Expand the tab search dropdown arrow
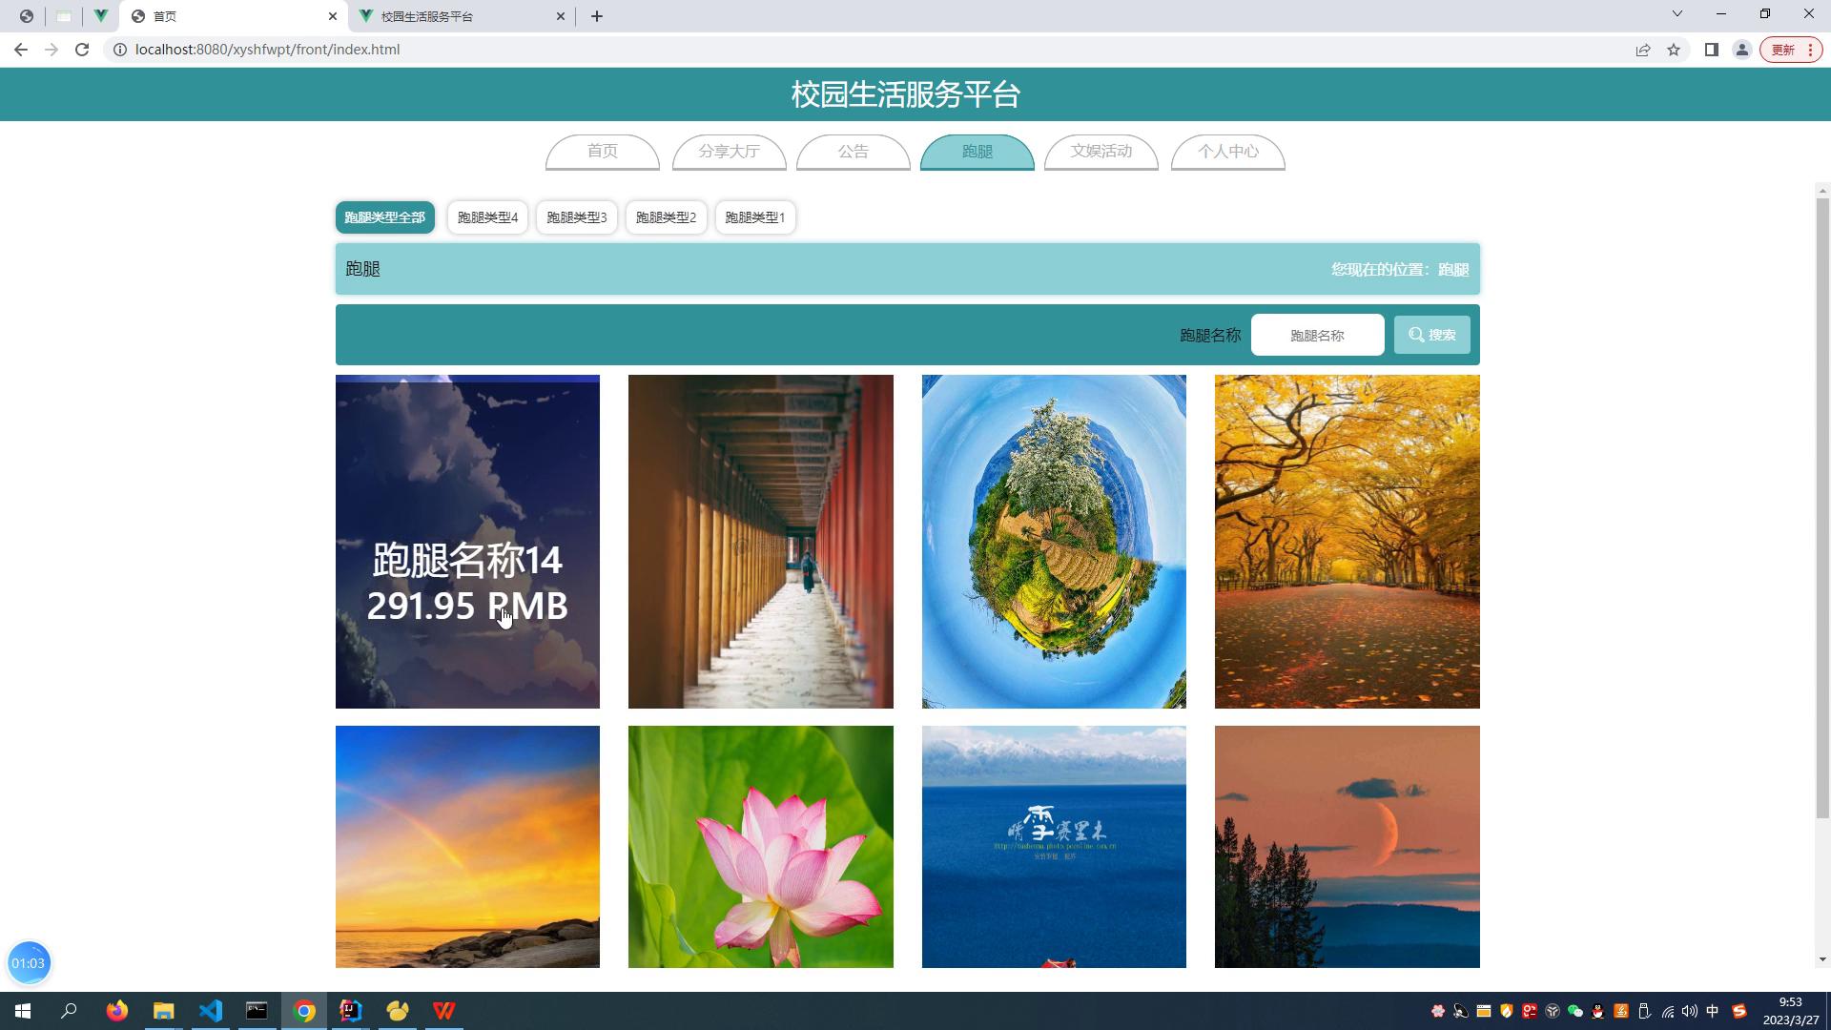 (1677, 13)
